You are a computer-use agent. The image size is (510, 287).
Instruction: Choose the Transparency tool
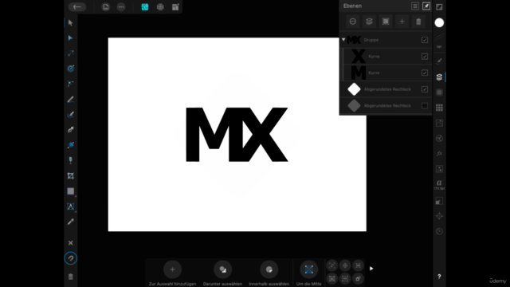pos(71,160)
